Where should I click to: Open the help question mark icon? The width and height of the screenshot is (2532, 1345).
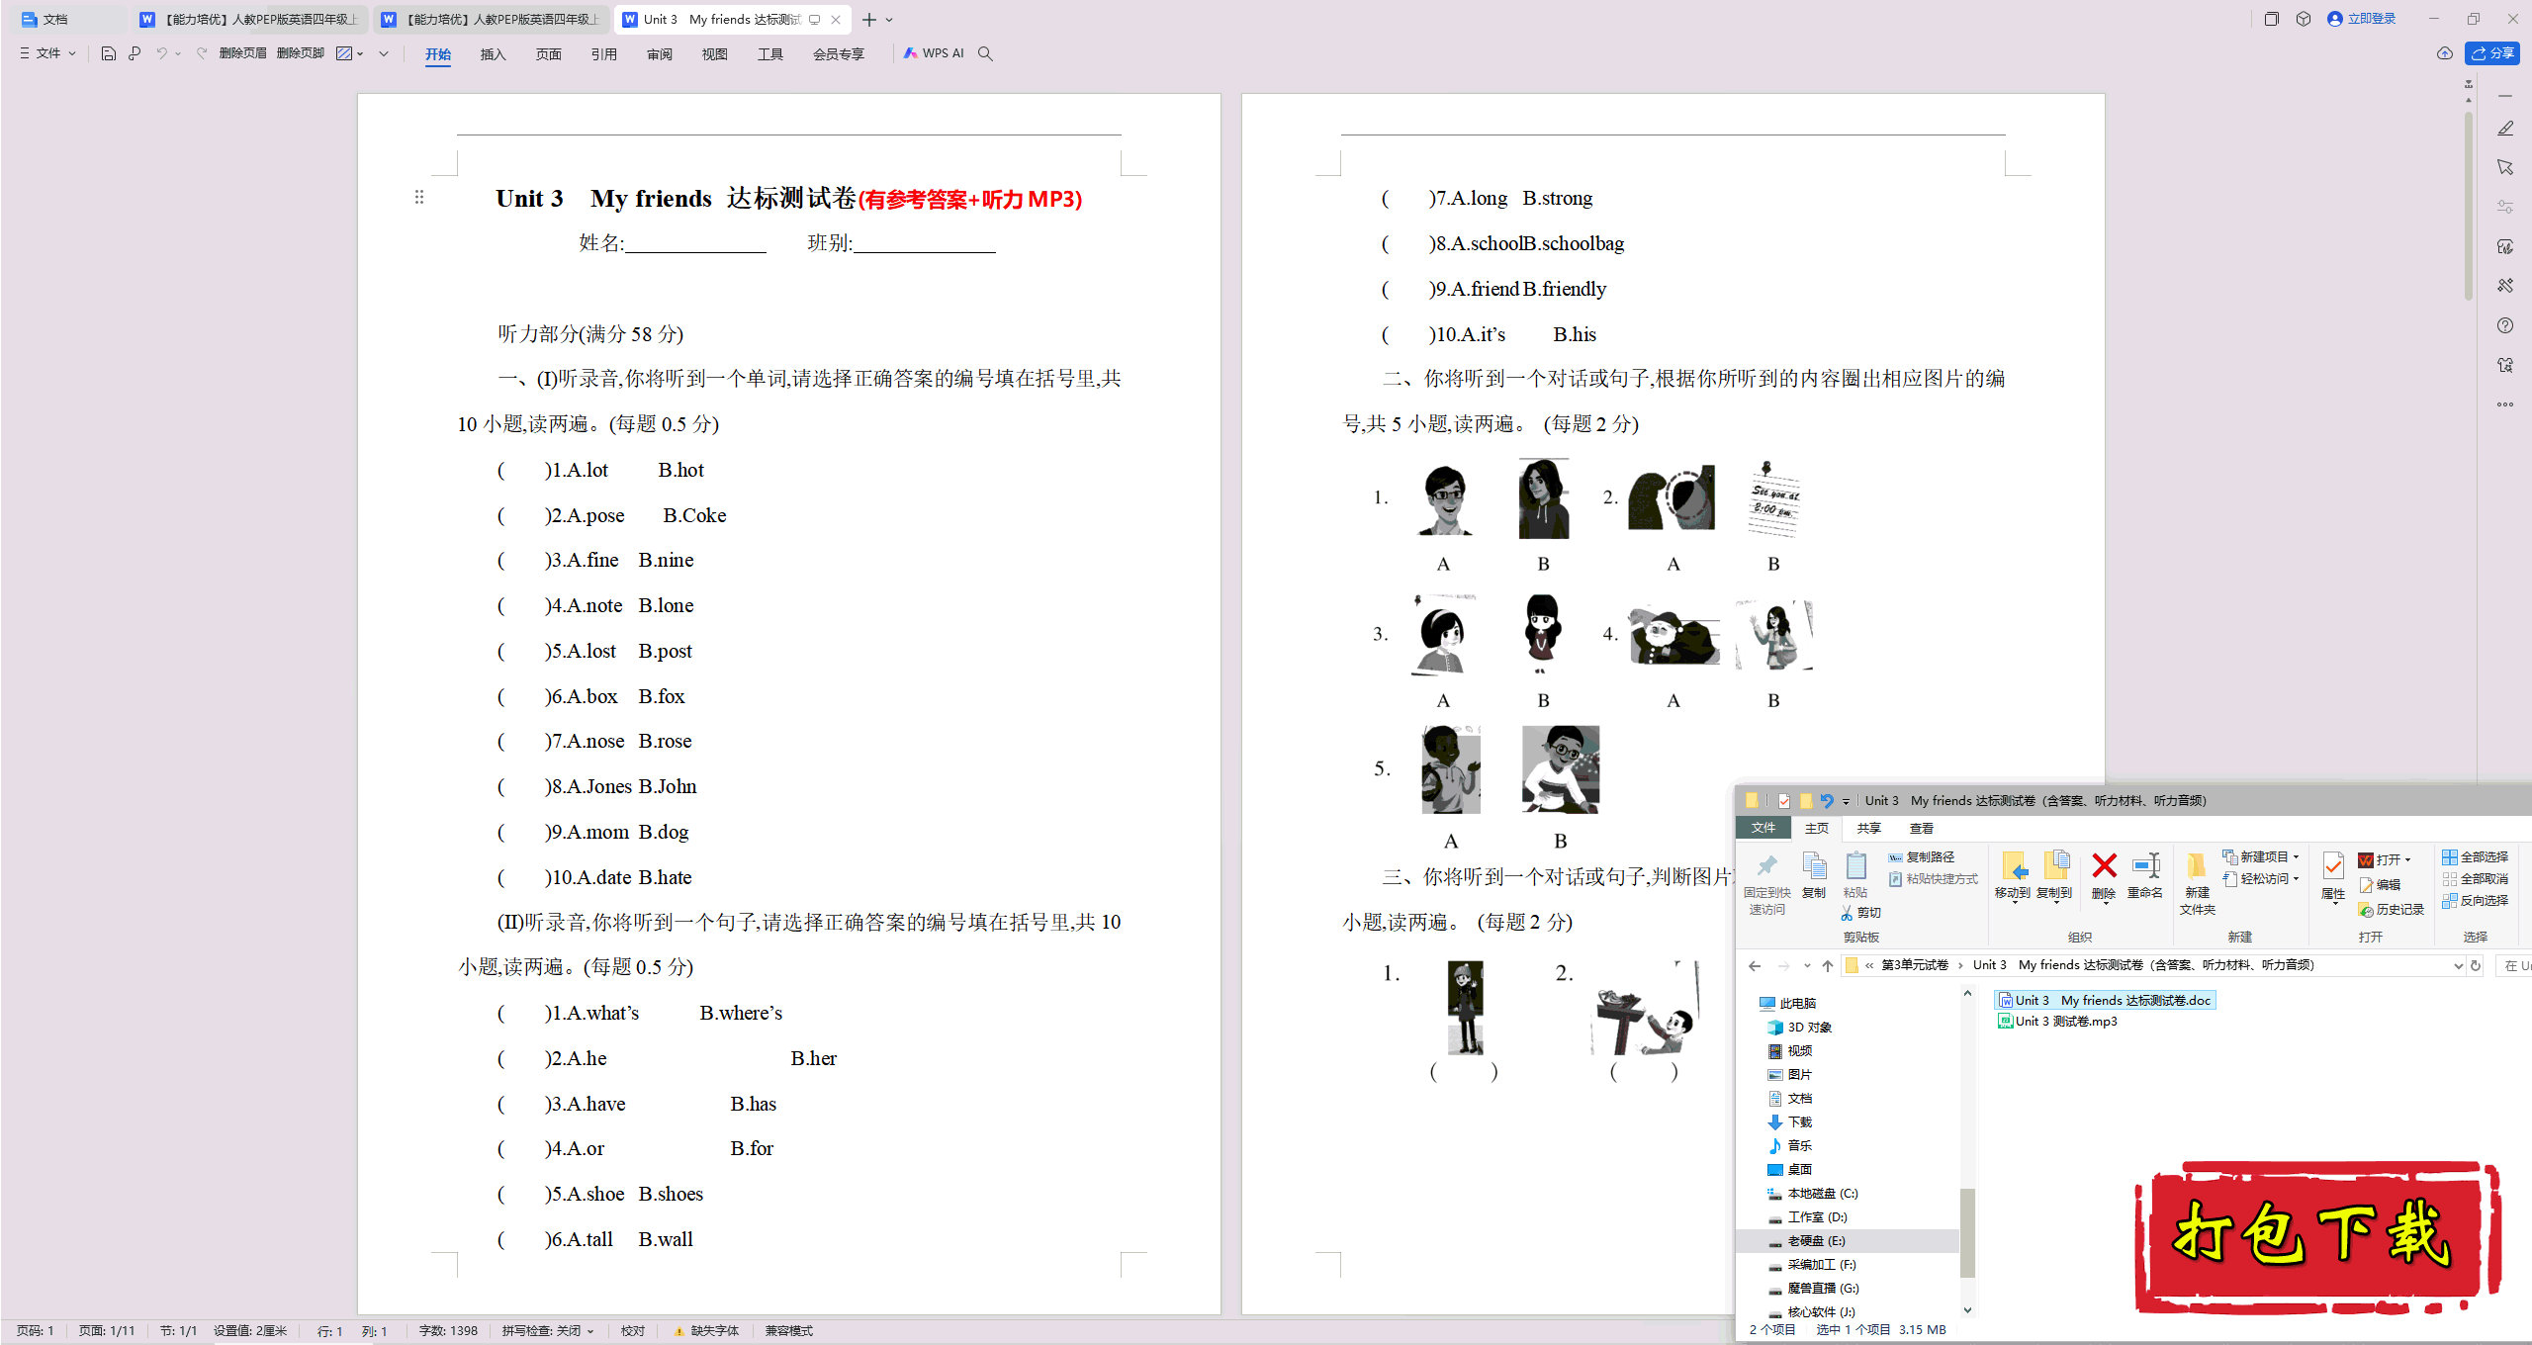click(x=2505, y=325)
